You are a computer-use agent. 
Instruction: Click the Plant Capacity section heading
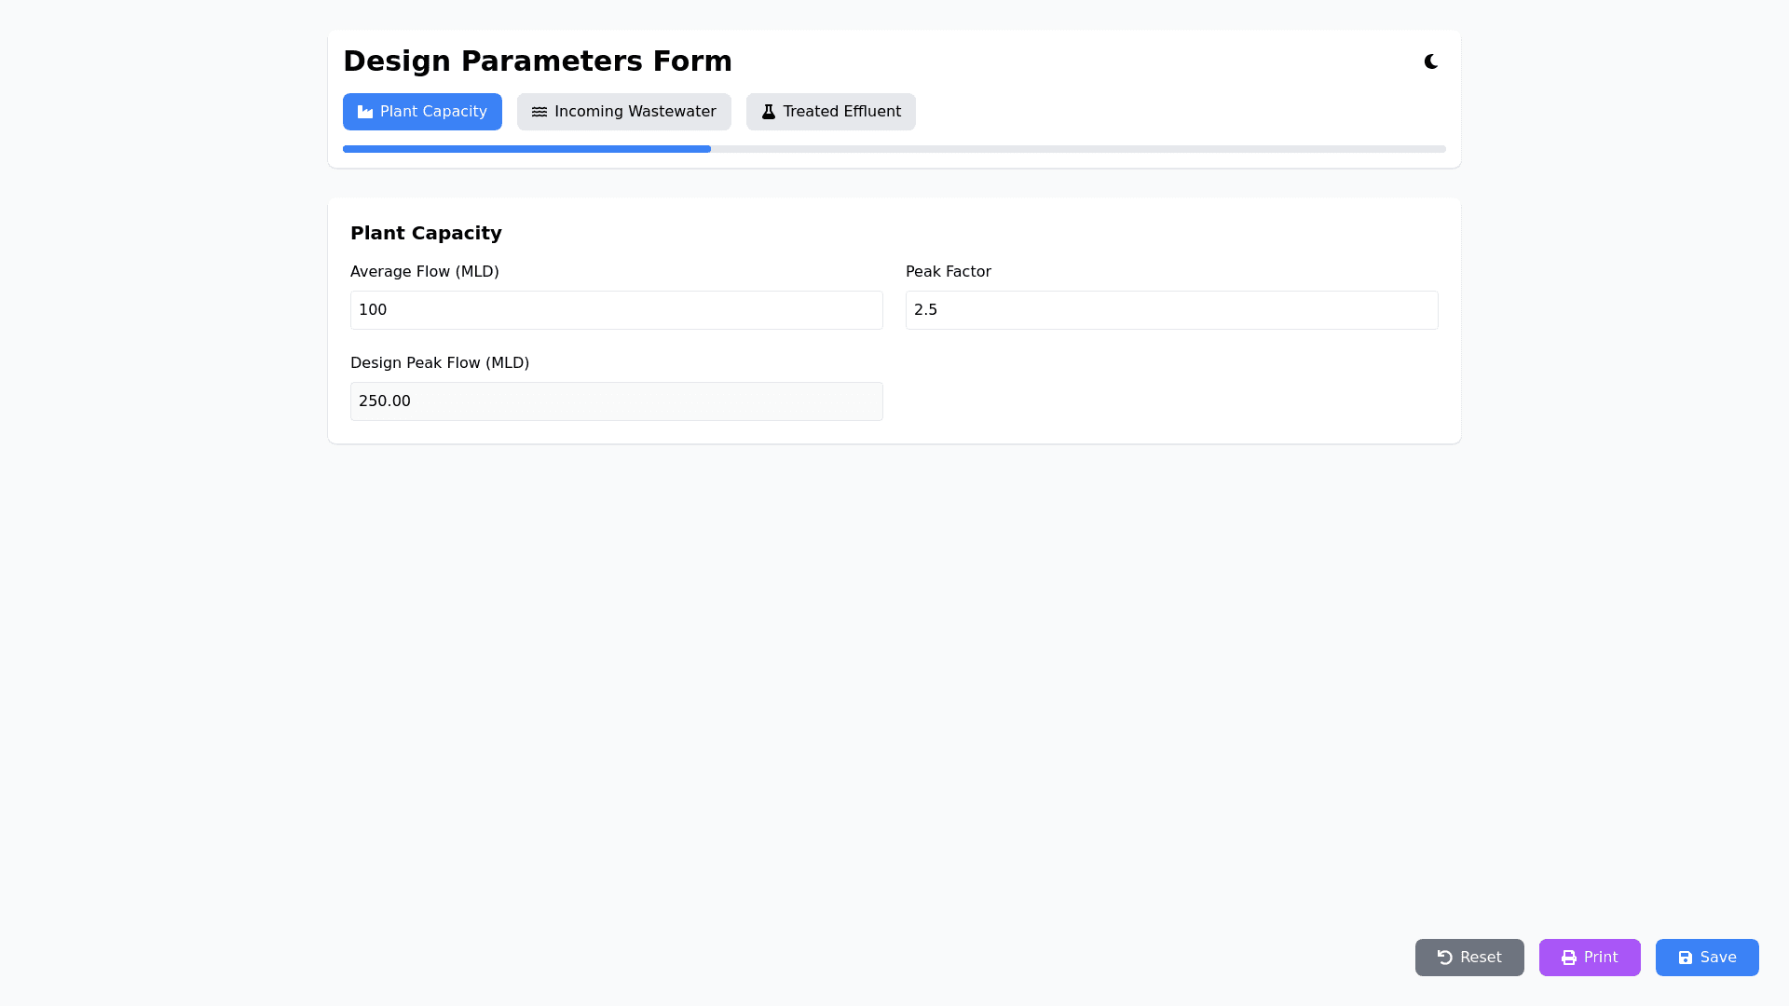pyautogui.click(x=426, y=233)
